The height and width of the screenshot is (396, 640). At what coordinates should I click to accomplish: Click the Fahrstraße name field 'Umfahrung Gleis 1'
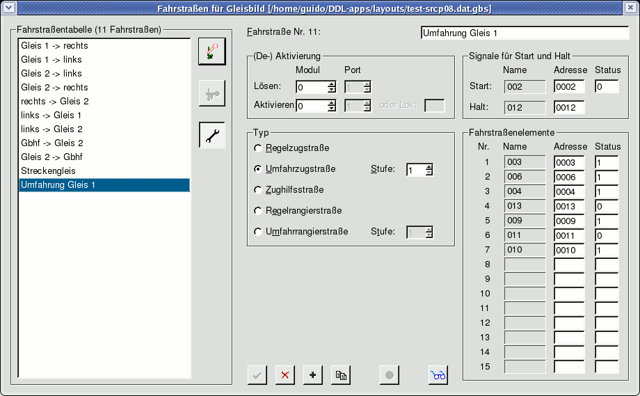[x=525, y=33]
